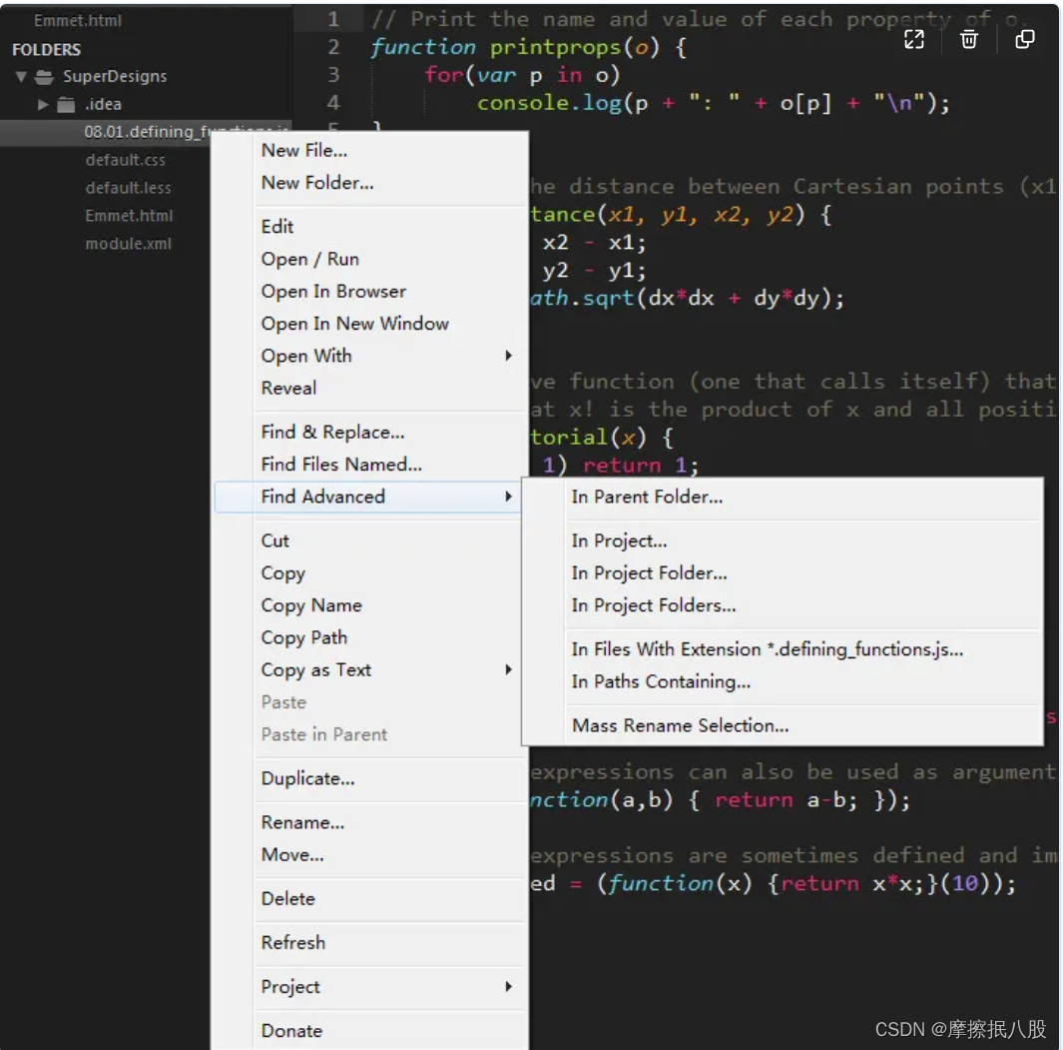Open default.less in sidebar
This screenshot has width=1063, height=1050.
pos(128,188)
